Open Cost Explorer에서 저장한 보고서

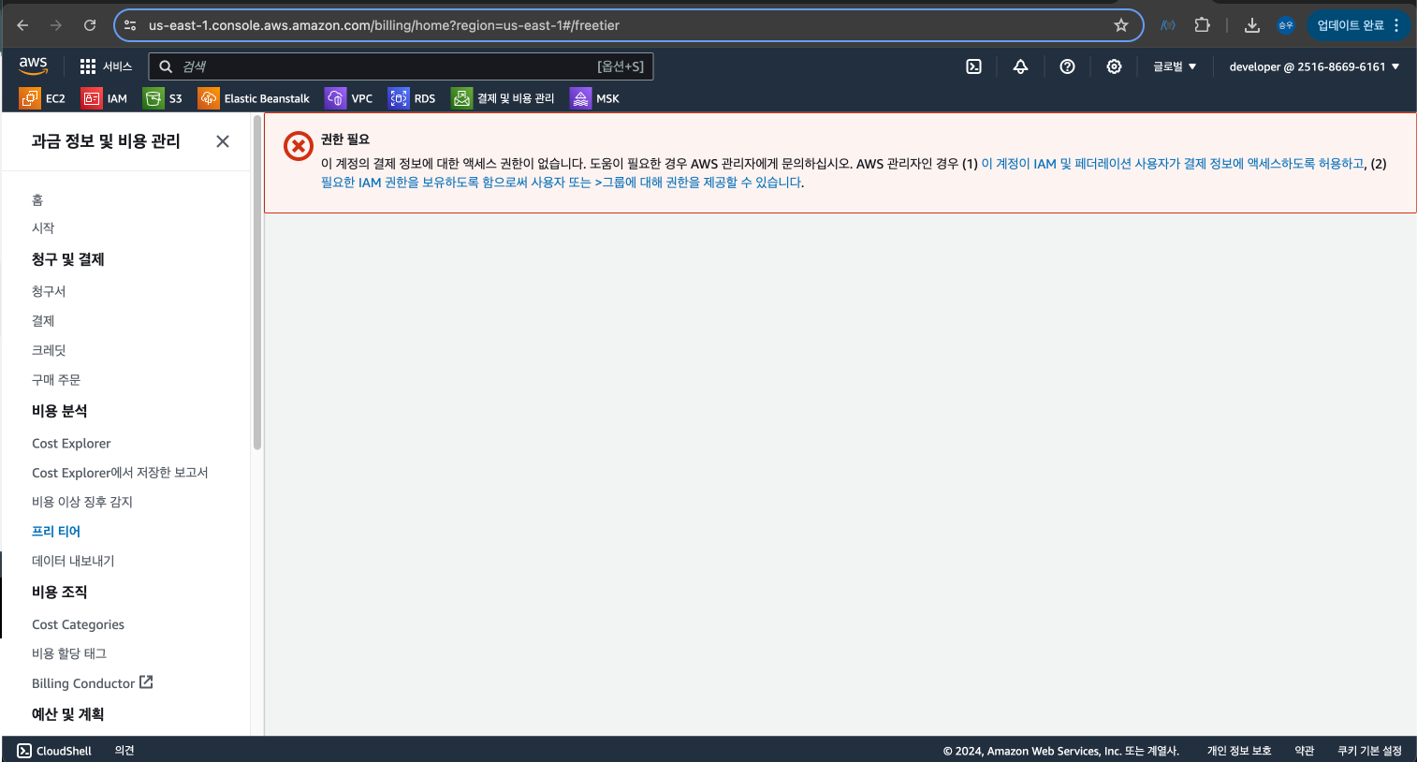click(120, 473)
